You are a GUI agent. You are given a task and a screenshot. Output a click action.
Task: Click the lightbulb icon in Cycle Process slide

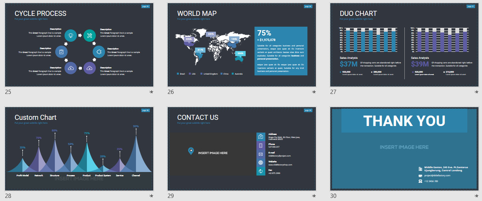71,35
